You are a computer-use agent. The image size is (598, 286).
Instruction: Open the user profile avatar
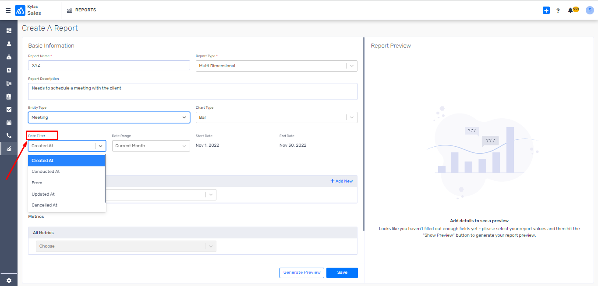pyautogui.click(x=590, y=10)
